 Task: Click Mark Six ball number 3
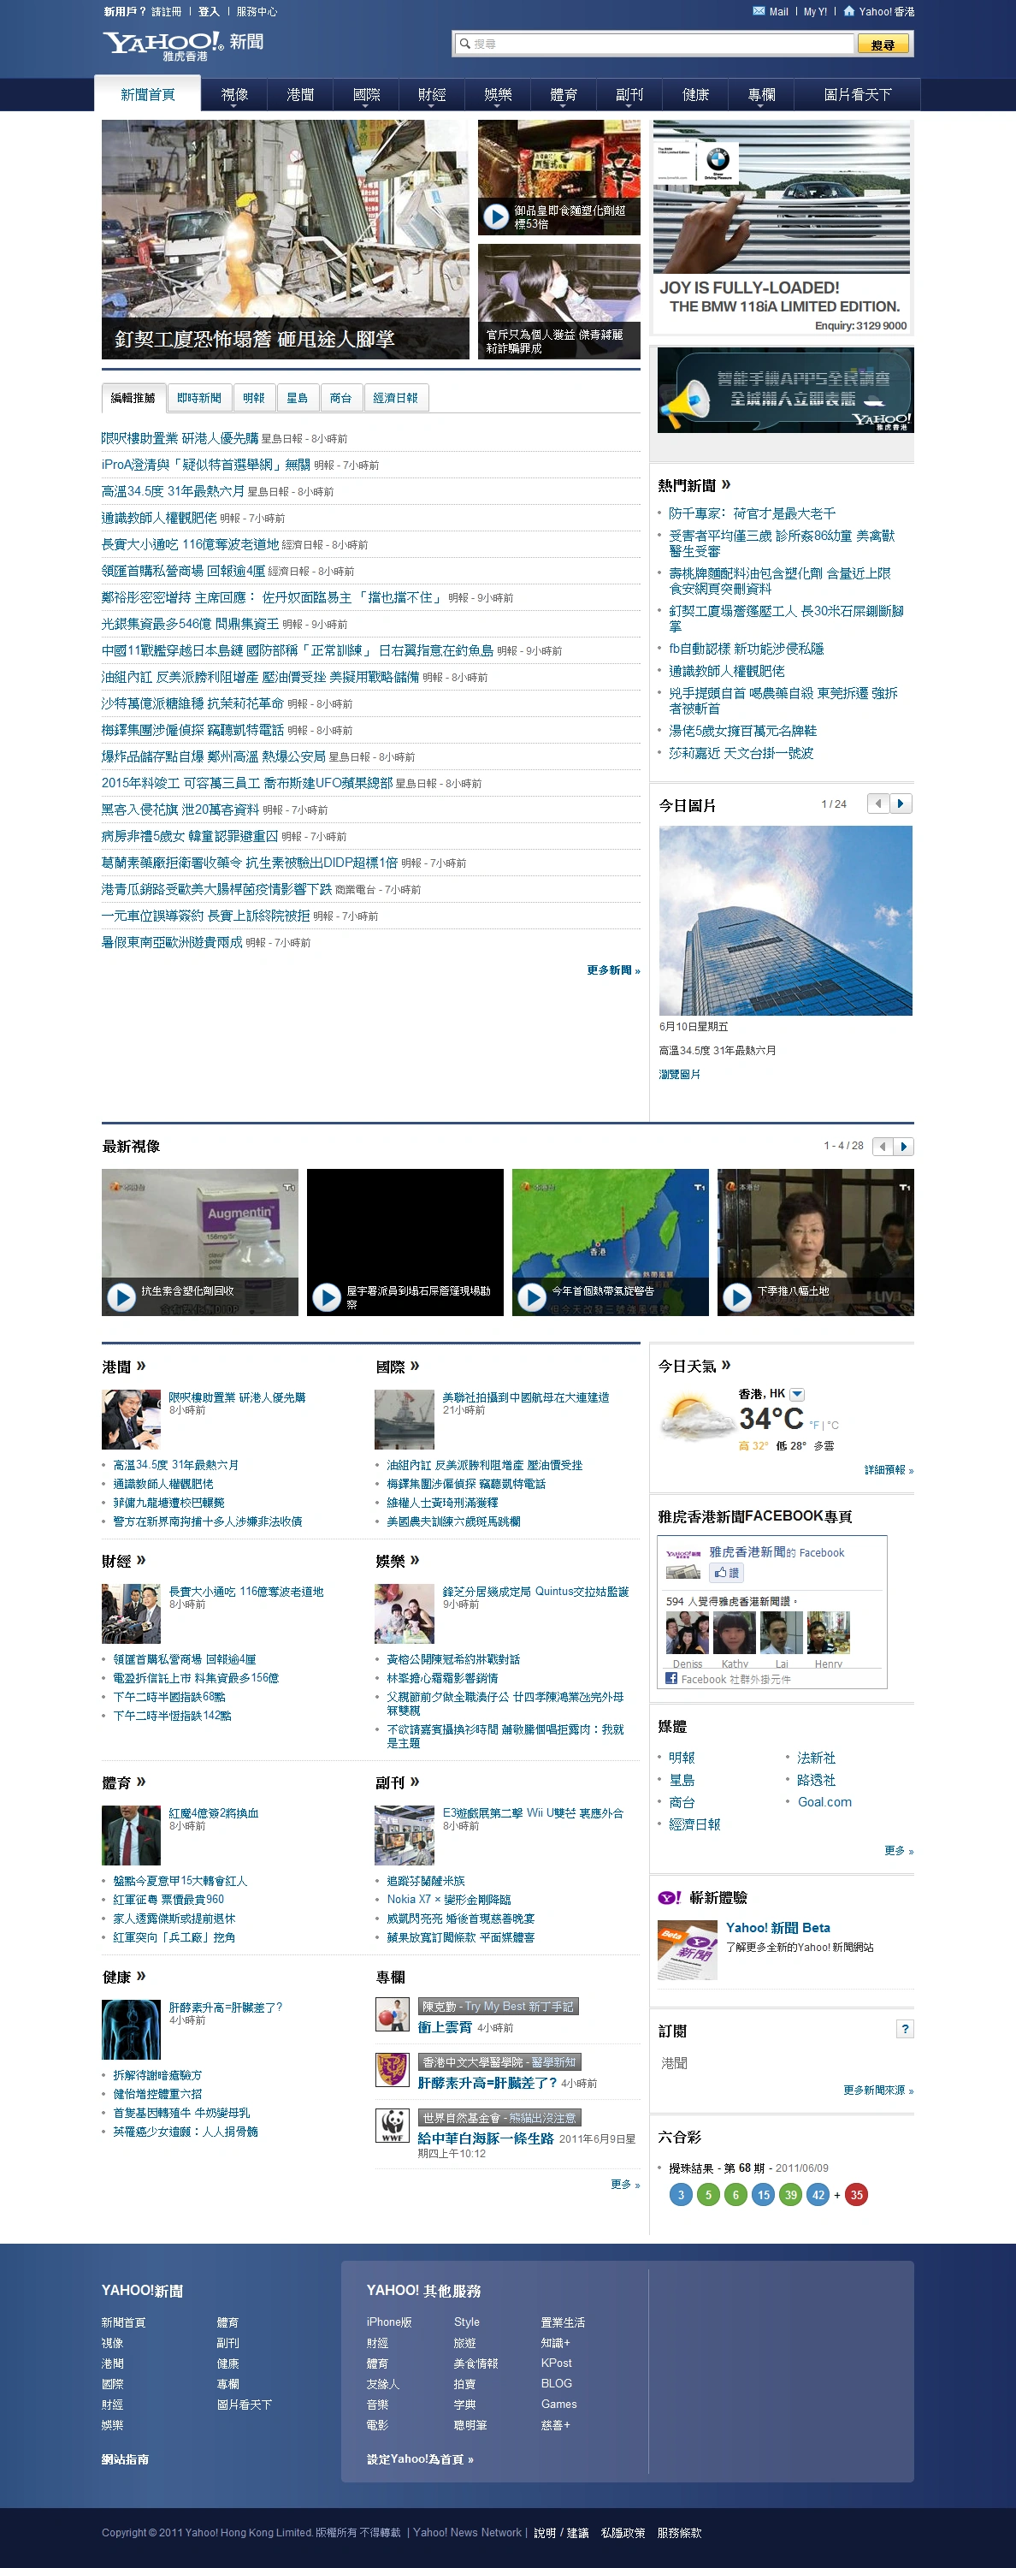pyautogui.click(x=682, y=2194)
